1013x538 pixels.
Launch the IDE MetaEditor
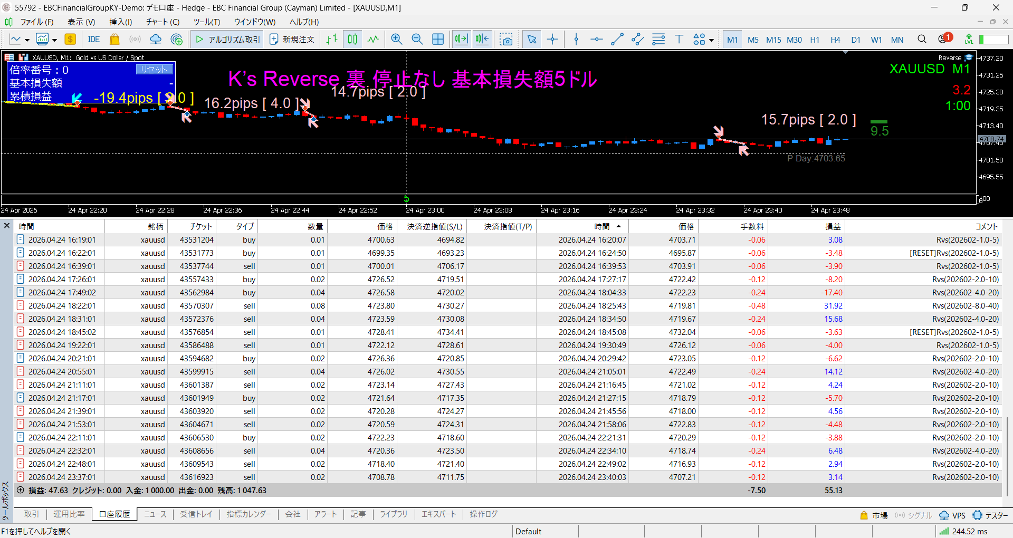tap(94, 40)
